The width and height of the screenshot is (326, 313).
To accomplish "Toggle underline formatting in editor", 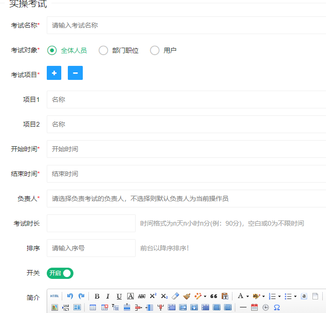I will point(119,296).
